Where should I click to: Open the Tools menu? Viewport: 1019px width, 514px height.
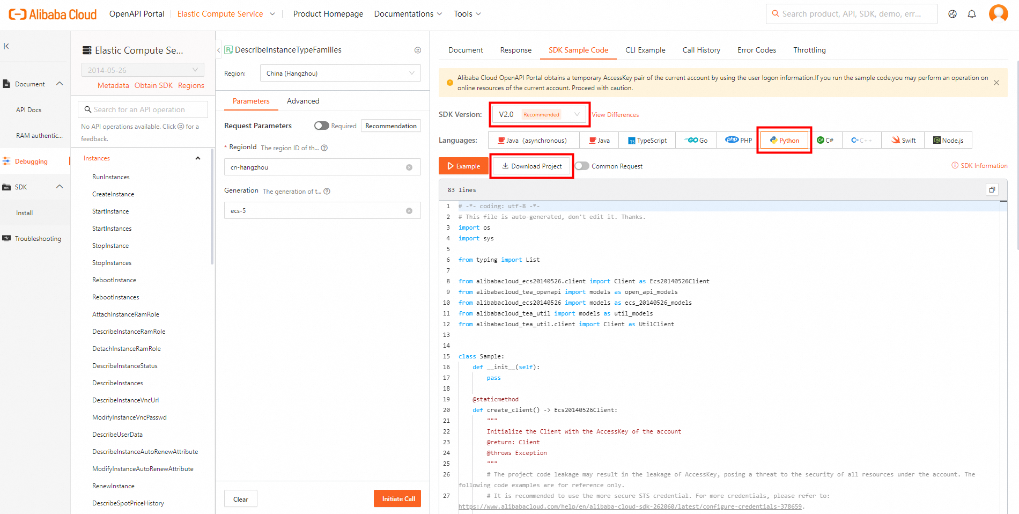coord(467,14)
